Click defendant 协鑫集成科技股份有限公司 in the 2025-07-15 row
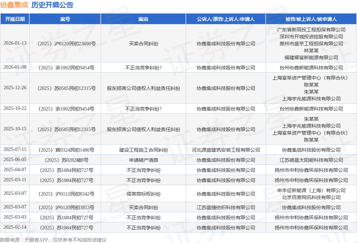 coord(311,150)
